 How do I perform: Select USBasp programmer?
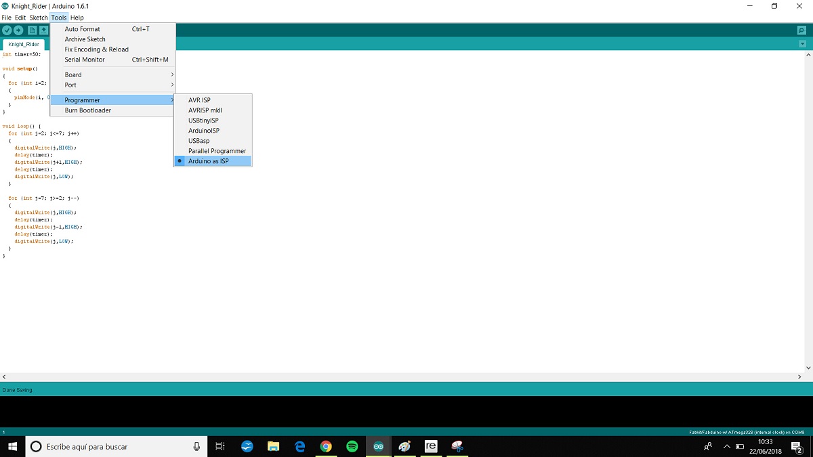(213, 141)
